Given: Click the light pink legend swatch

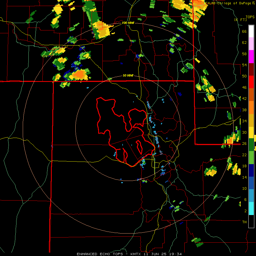Looking at the screenshot, I should click(251, 44).
